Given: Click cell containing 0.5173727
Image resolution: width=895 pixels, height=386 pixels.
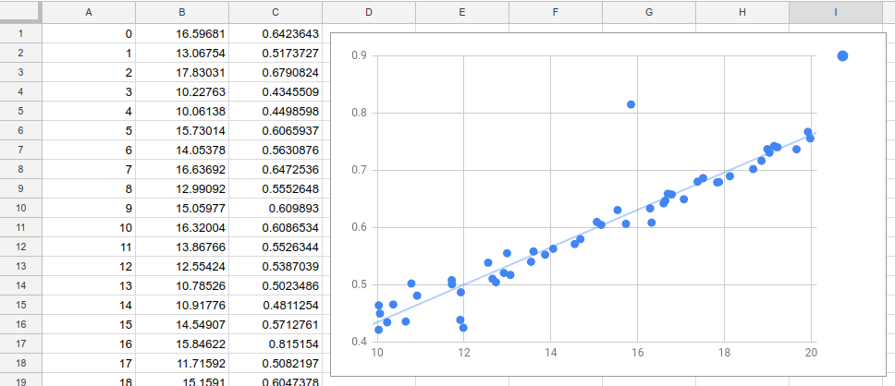Looking at the screenshot, I should pos(276,53).
